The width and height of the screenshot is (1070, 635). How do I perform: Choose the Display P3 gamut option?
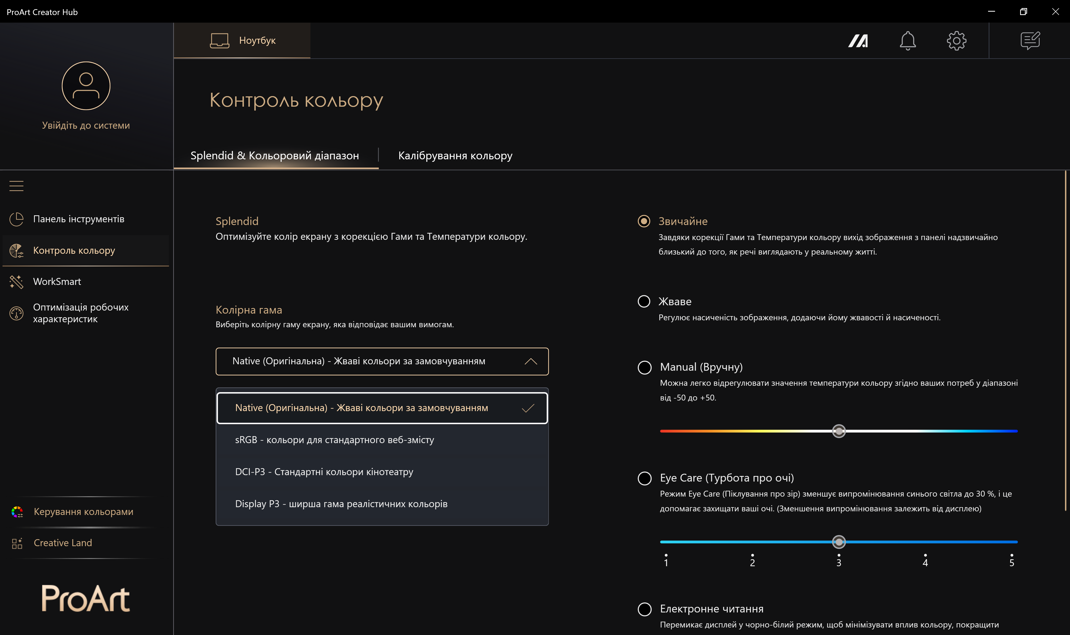[341, 504]
